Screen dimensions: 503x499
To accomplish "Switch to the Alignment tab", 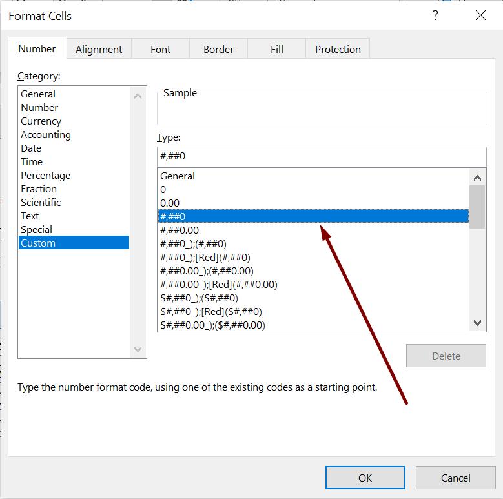I will pos(99,49).
